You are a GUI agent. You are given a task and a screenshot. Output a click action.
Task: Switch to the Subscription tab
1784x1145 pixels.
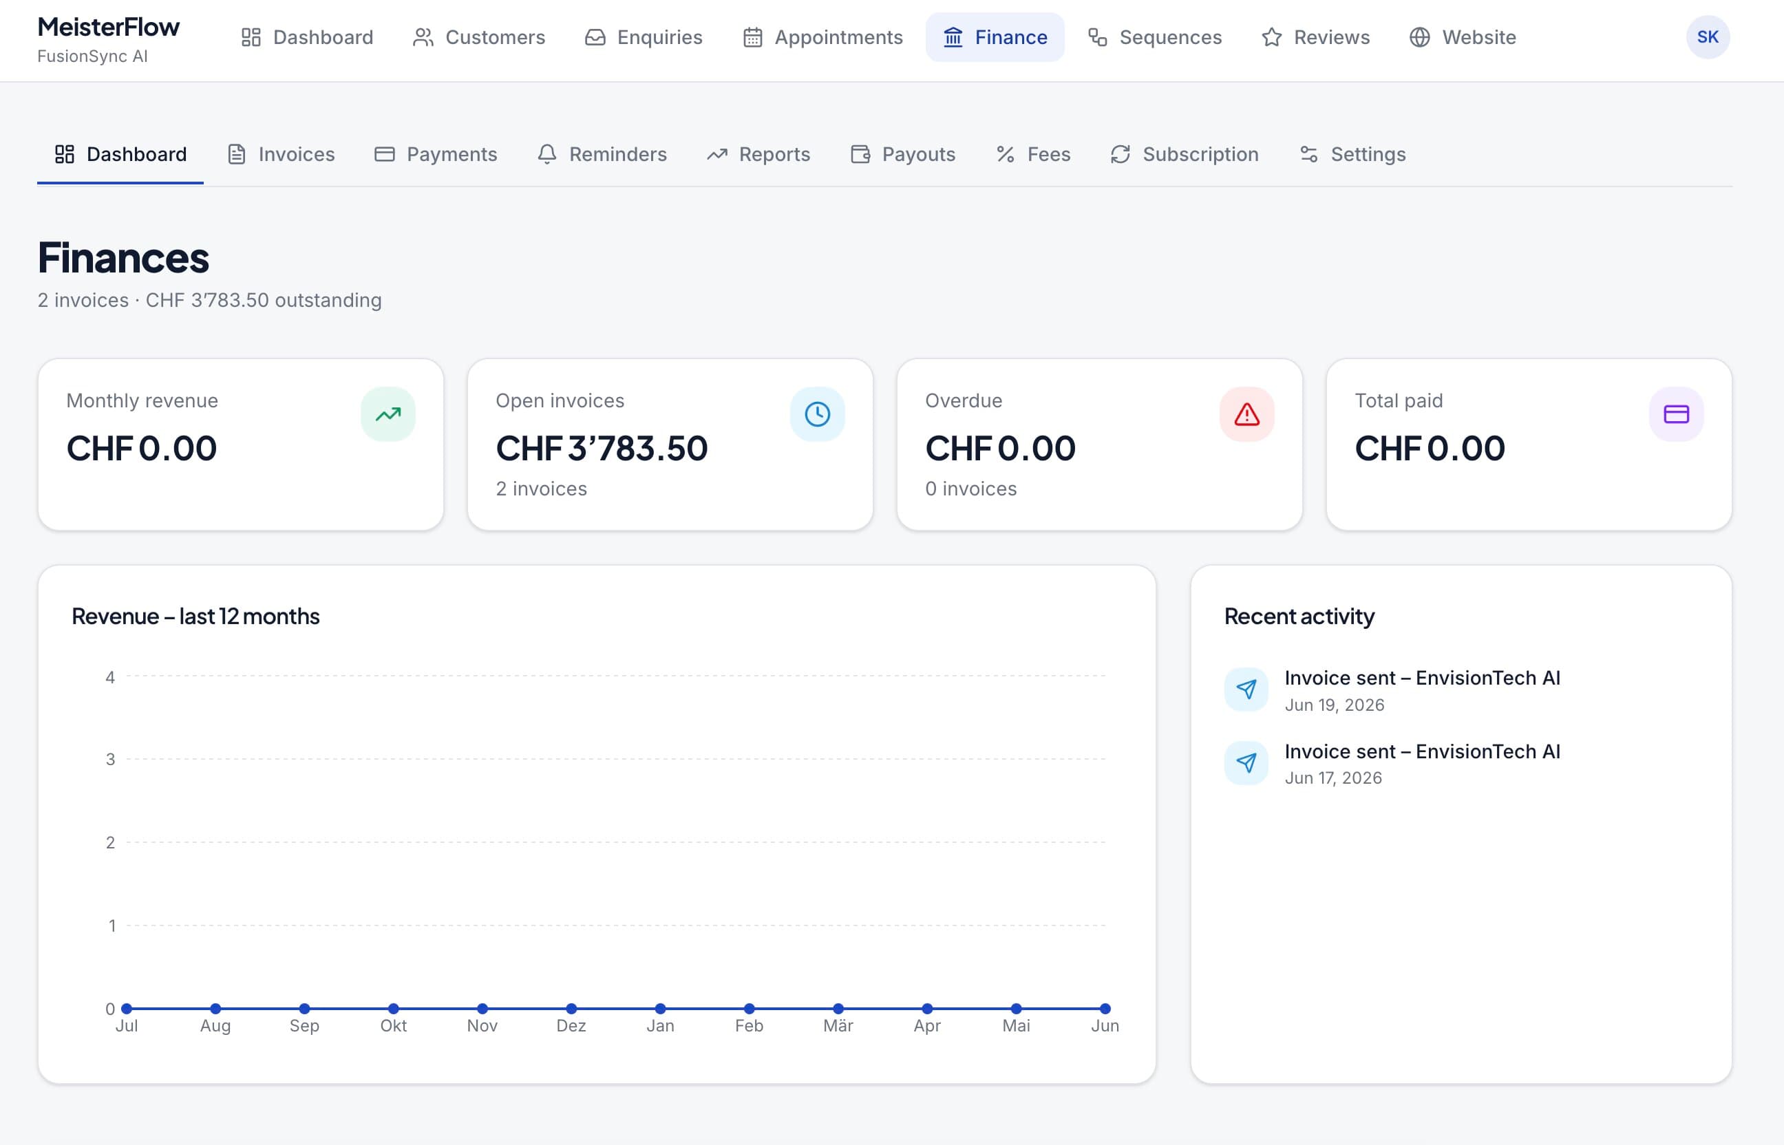[1185, 155]
